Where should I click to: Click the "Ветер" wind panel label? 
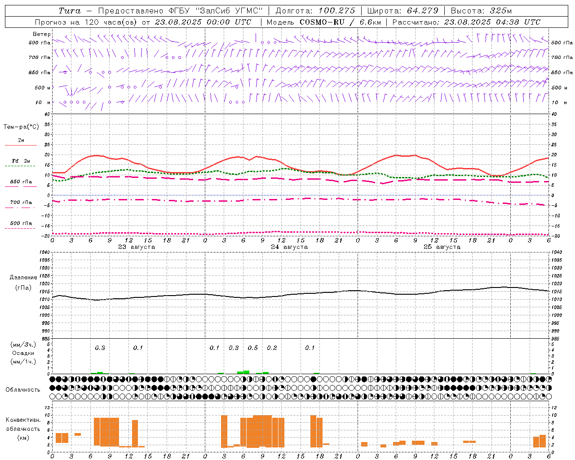(x=42, y=34)
